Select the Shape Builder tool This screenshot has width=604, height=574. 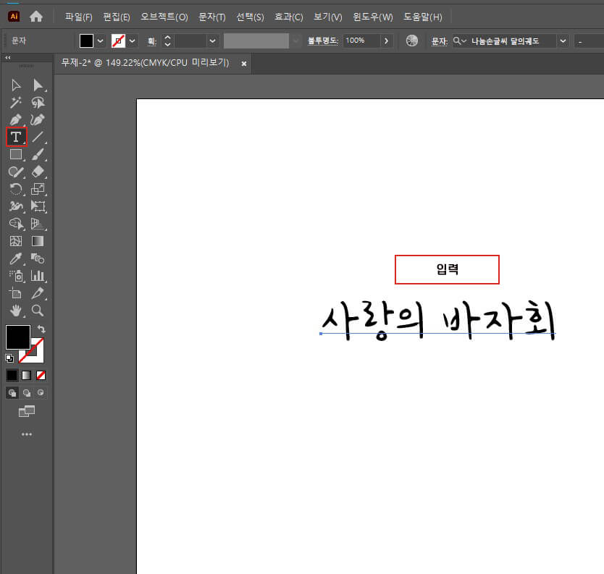pyautogui.click(x=16, y=224)
